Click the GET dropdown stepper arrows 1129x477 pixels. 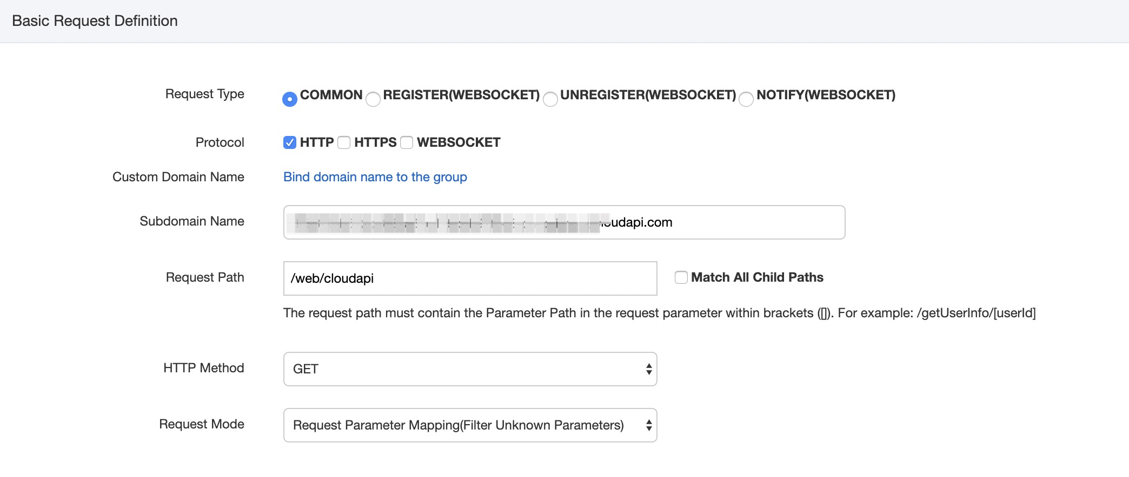(x=649, y=369)
